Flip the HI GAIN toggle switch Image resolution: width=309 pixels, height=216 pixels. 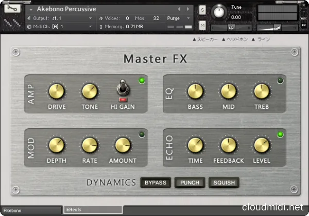coord(123,88)
